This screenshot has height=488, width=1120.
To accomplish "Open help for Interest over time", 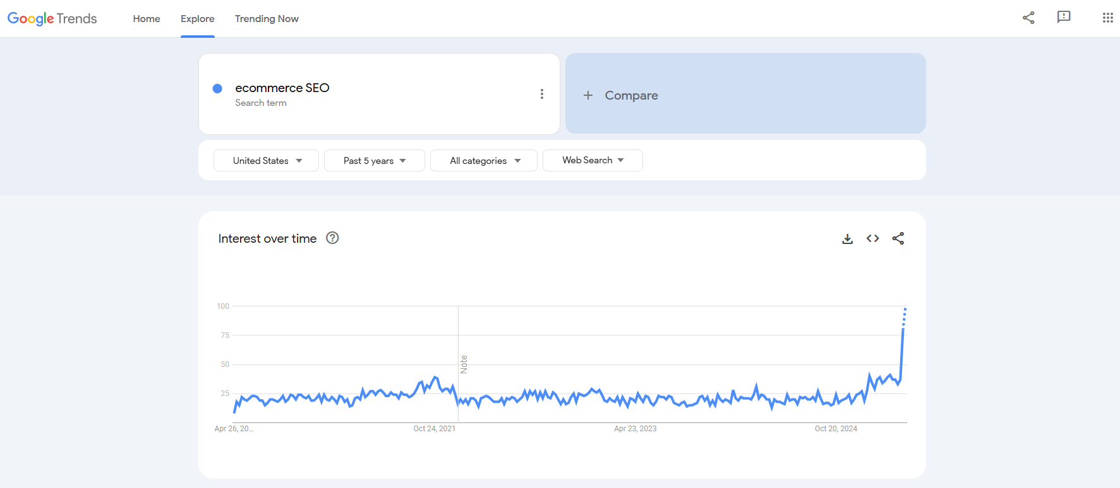I will click(x=332, y=238).
